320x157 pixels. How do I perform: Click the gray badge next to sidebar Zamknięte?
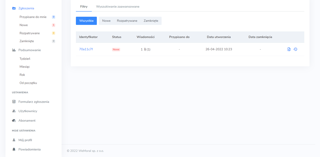(x=54, y=41)
